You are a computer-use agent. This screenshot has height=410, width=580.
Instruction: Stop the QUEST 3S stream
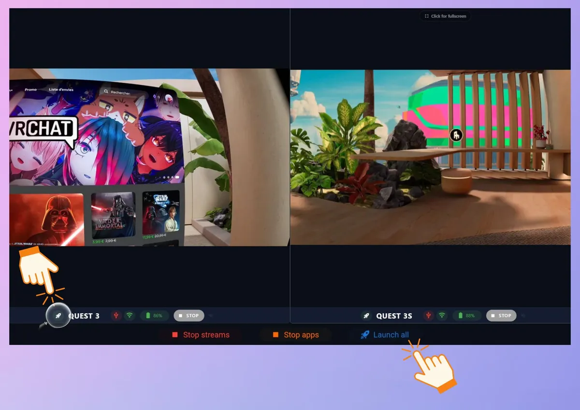pos(501,316)
